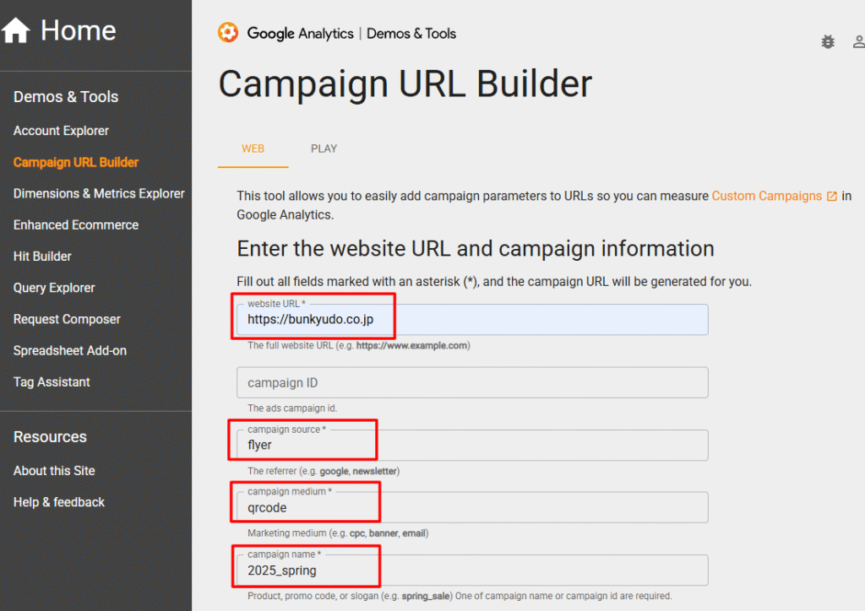Open Dimensions & Metrics Explorer
Viewport: 865px width, 611px height.
[x=99, y=193]
